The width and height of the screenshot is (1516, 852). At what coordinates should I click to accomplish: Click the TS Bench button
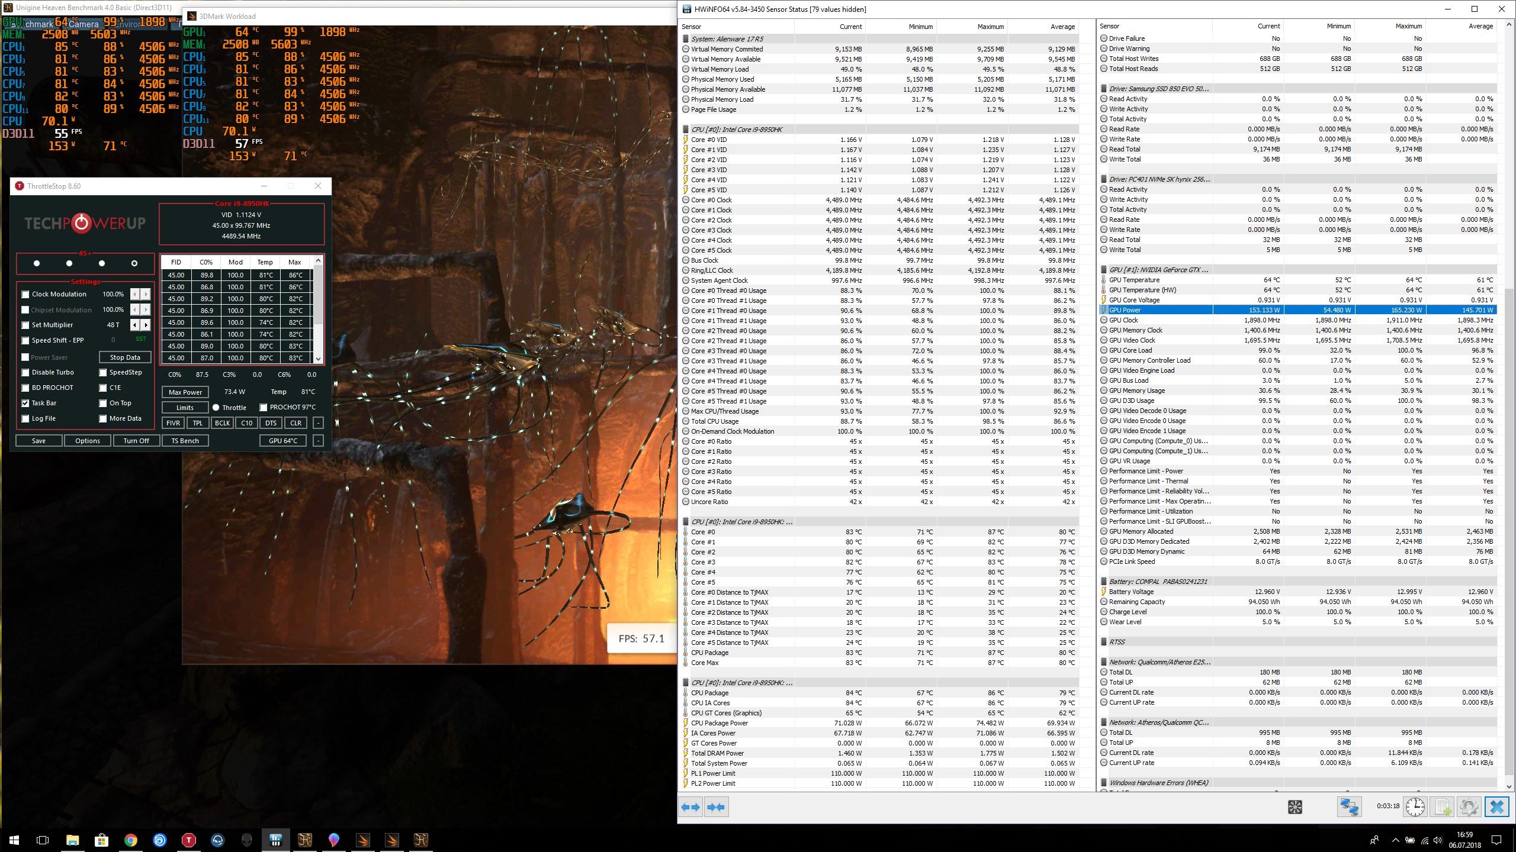coord(185,441)
